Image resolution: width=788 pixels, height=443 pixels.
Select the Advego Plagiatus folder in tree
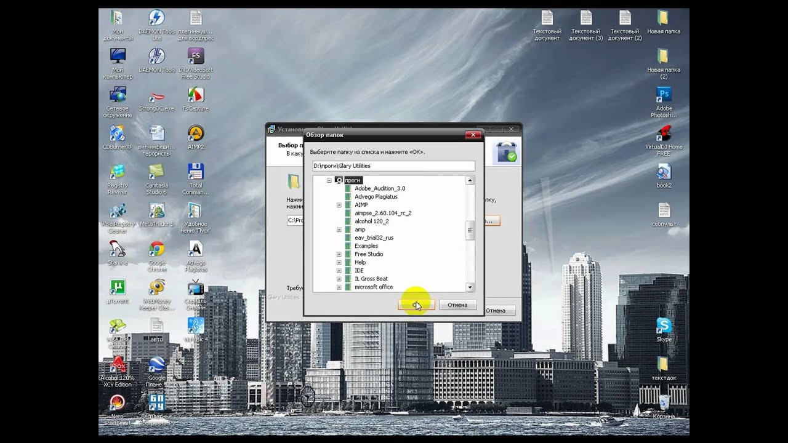(x=376, y=197)
